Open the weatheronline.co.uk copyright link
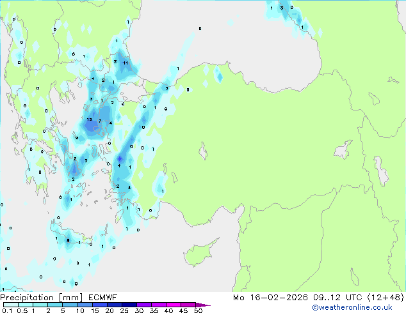The width and height of the screenshot is (406, 313). [352, 307]
